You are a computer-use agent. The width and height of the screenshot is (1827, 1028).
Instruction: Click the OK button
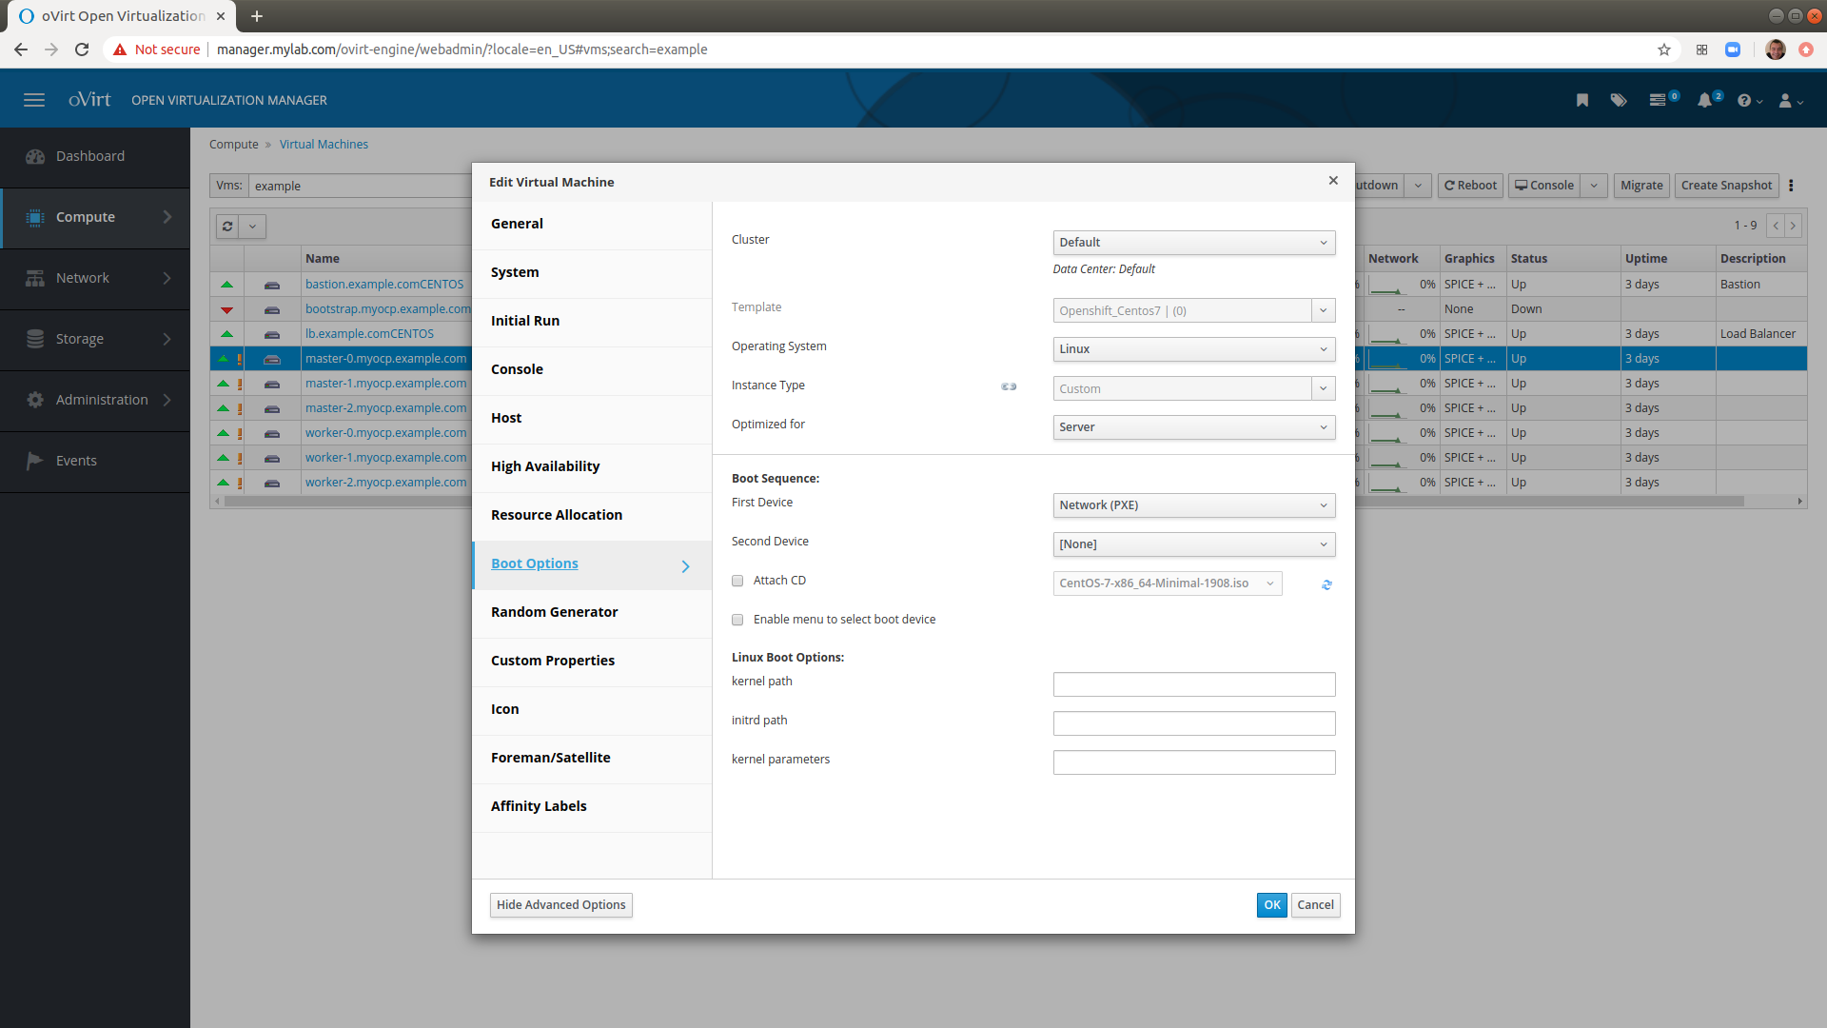coord(1271,905)
